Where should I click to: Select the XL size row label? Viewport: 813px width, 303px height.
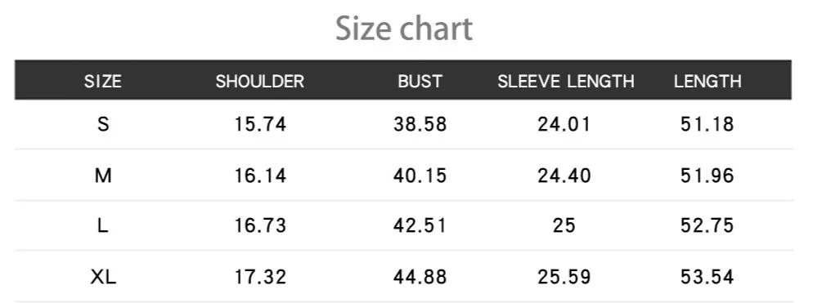(x=103, y=277)
